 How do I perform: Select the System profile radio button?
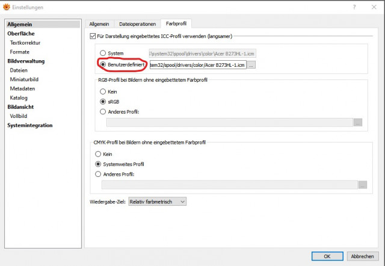[x=103, y=53]
